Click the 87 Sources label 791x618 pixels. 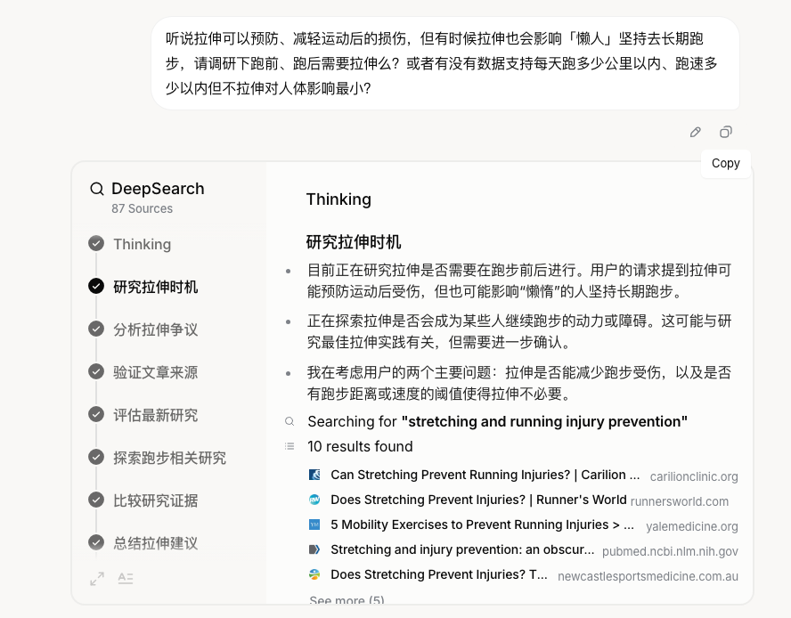(x=142, y=208)
